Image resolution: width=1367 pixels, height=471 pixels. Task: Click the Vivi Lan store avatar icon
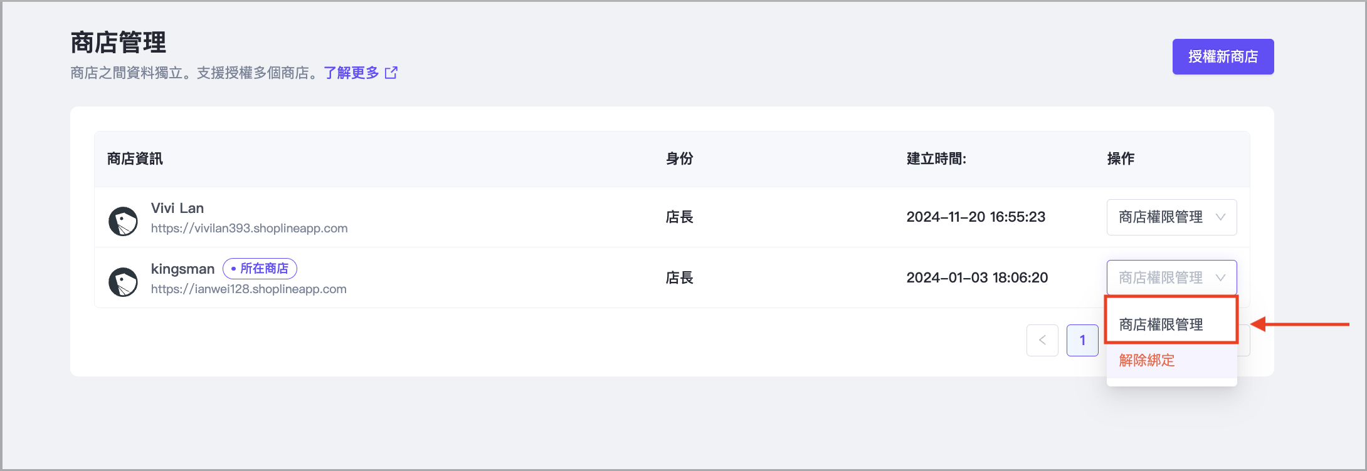point(123,221)
